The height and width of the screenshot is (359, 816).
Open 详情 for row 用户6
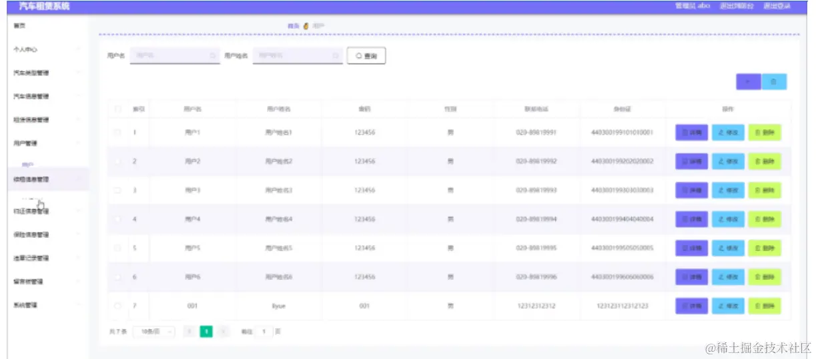(692, 276)
